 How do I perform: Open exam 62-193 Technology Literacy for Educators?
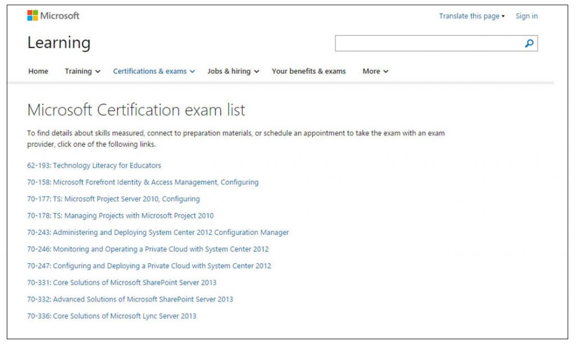pos(94,165)
